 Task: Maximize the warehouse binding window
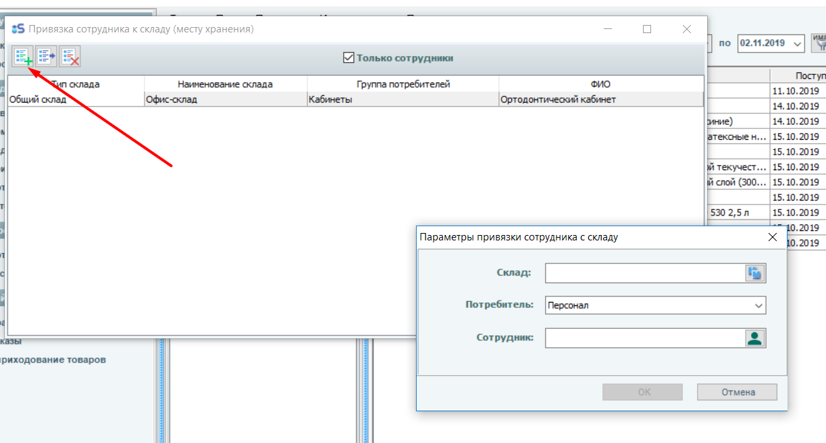click(647, 29)
